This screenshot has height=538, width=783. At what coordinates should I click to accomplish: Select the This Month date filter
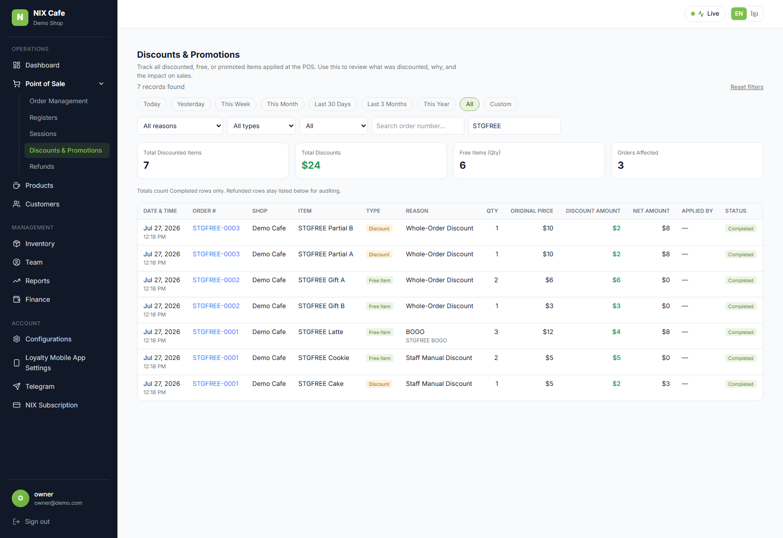[282, 104]
